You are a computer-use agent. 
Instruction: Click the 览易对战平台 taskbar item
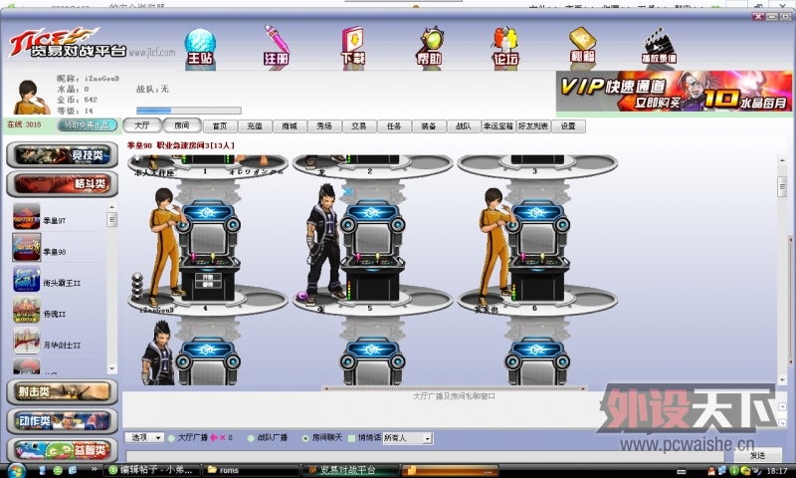pyautogui.click(x=350, y=470)
